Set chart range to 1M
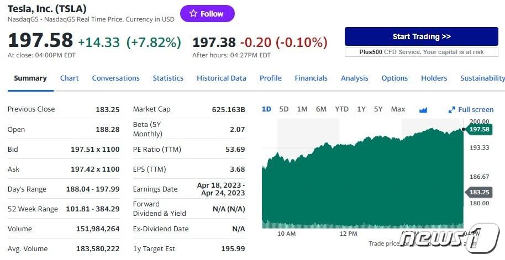 [x=302, y=109]
